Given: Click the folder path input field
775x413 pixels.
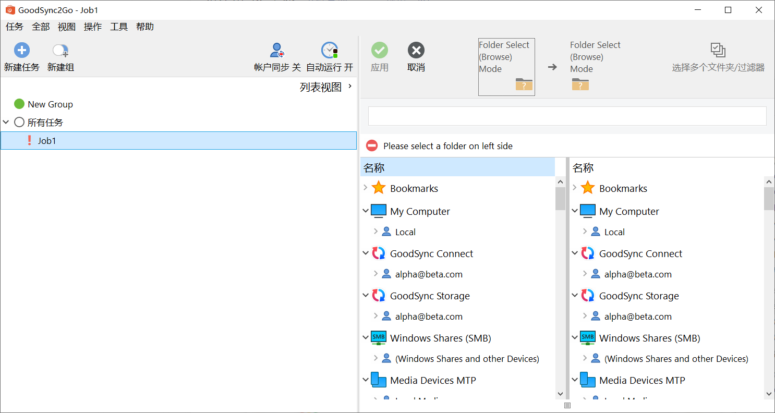Looking at the screenshot, I should coord(567,116).
